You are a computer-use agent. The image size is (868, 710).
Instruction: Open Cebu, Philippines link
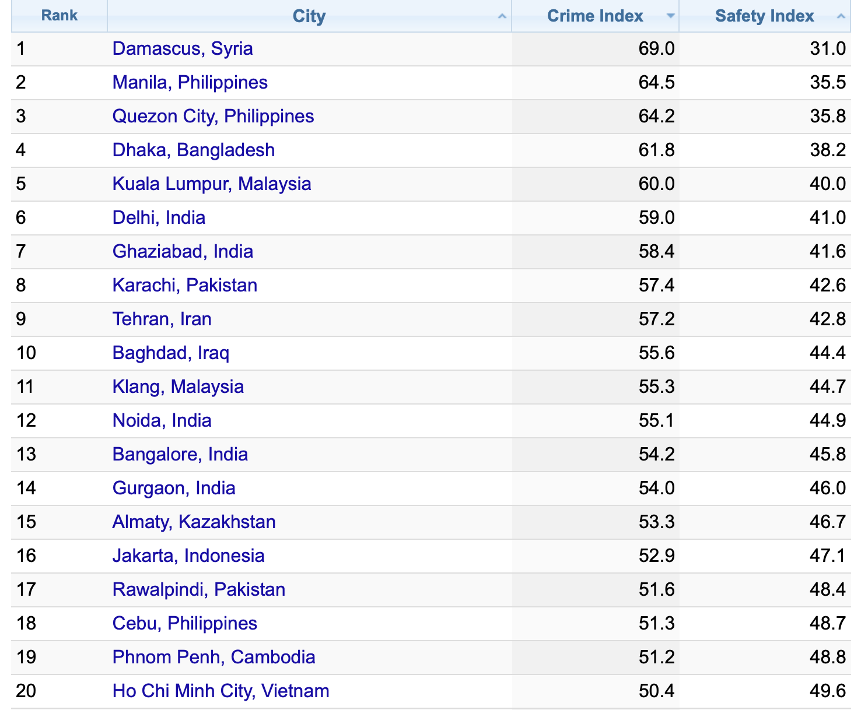click(x=185, y=623)
